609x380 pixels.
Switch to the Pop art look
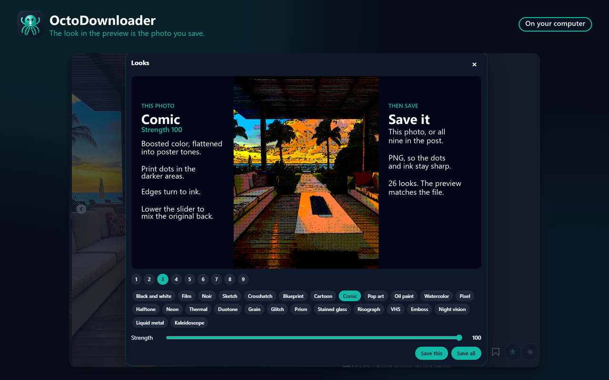point(375,296)
